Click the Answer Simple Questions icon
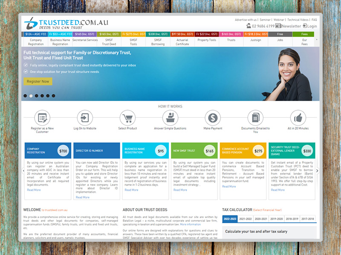The width and height of the screenshot is (341, 255). coord(170,118)
